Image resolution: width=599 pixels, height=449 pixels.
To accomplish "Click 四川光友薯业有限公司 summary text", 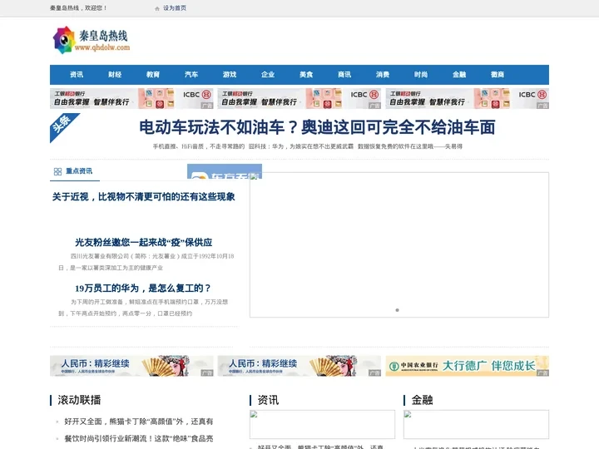I will point(146,262).
